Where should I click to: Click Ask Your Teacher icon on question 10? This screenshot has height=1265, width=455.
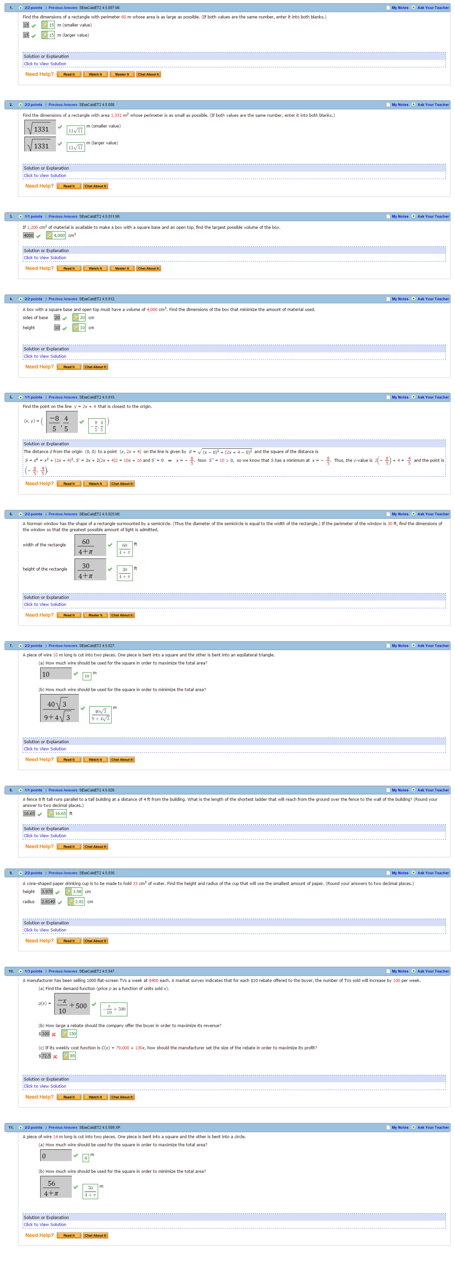tap(413, 971)
